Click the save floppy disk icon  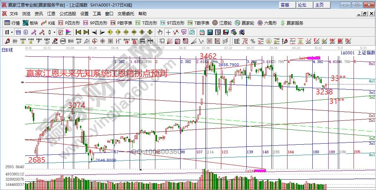click(x=226, y=32)
